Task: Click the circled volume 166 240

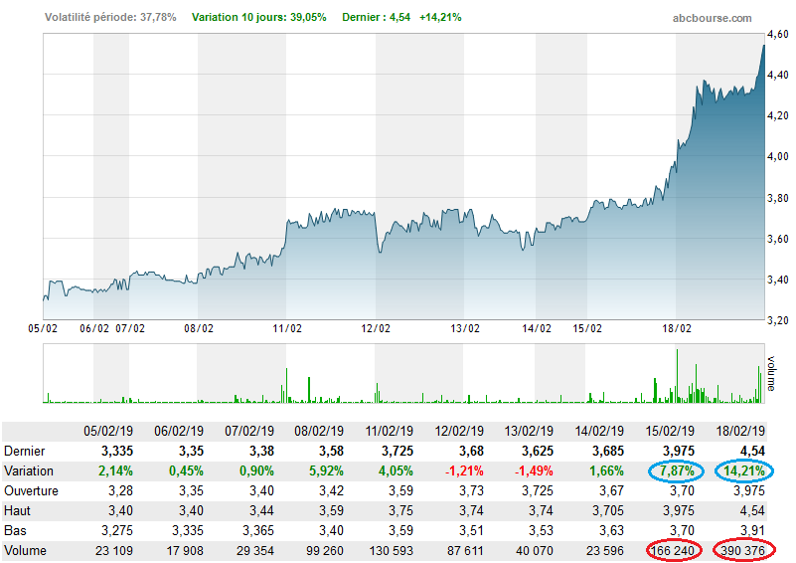Action: click(x=672, y=550)
